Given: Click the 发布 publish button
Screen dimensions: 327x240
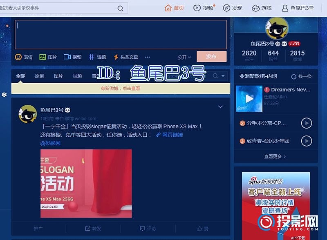Looking at the screenshot, I should click(x=211, y=56).
